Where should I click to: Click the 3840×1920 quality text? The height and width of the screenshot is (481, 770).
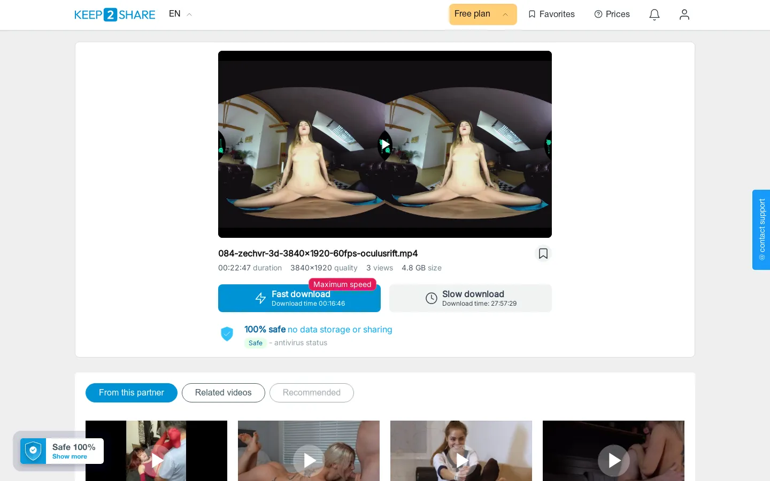[x=324, y=268]
